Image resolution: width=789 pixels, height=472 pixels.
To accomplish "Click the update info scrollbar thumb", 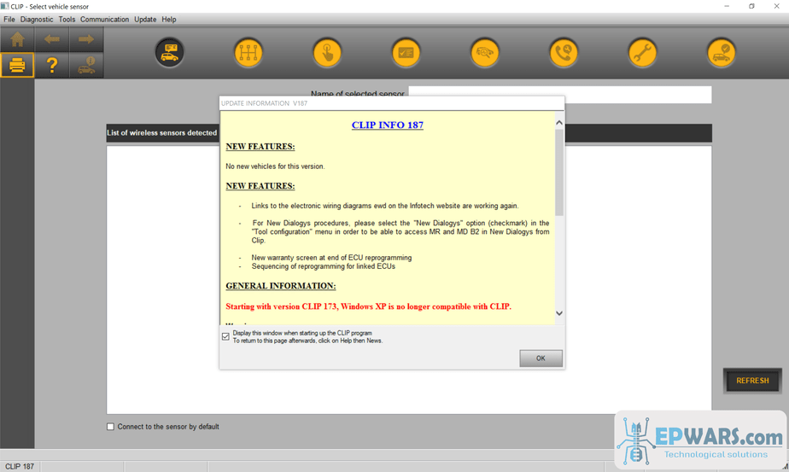I will click(x=559, y=172).
